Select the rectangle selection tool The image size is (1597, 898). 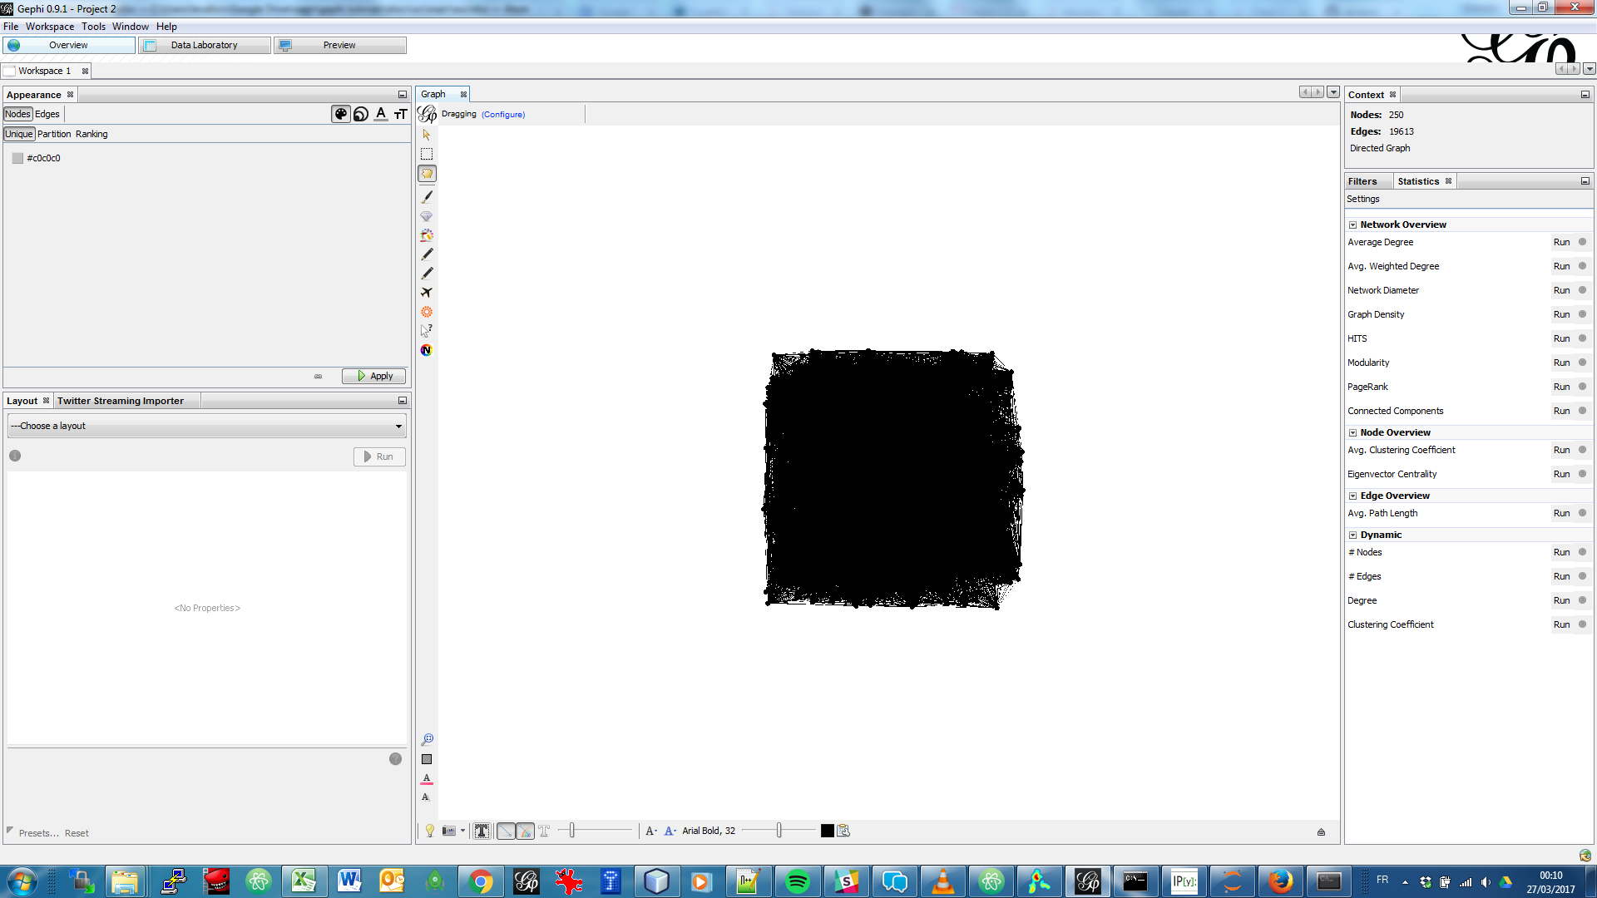pos(427,154)
